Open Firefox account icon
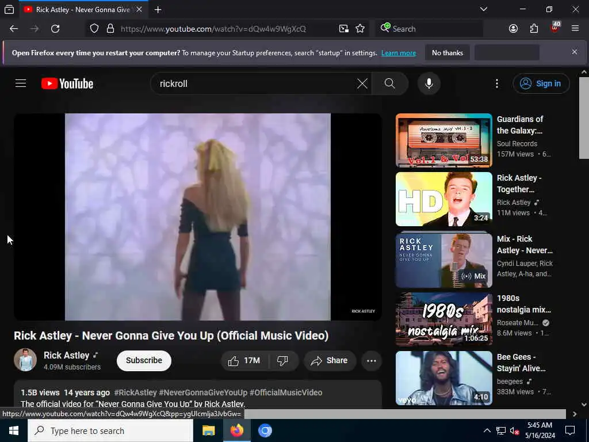The image size is (589, 442). (x=513, y=29)
